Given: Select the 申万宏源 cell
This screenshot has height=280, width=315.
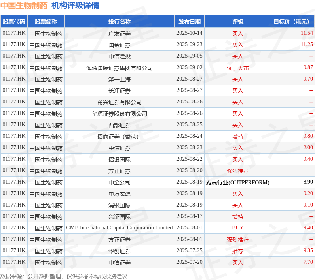Looking at the screenshot, I should pos(120,194).
